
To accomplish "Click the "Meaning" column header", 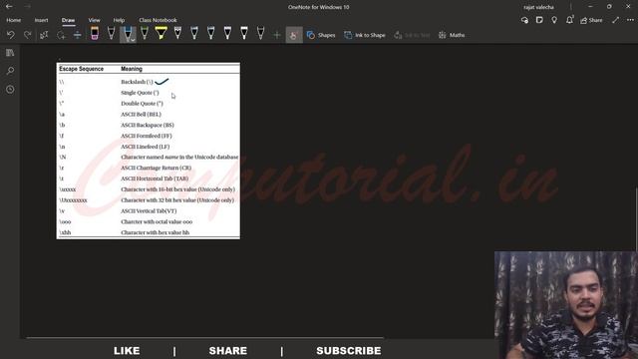I will [132, 69].
